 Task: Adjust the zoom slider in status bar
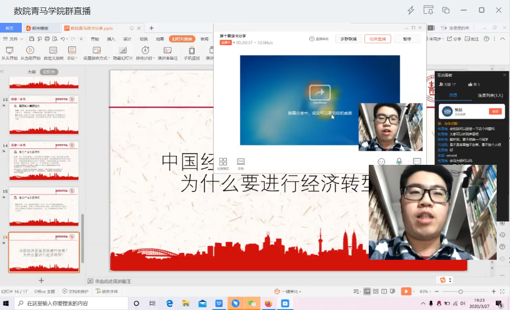coord(461,291)
